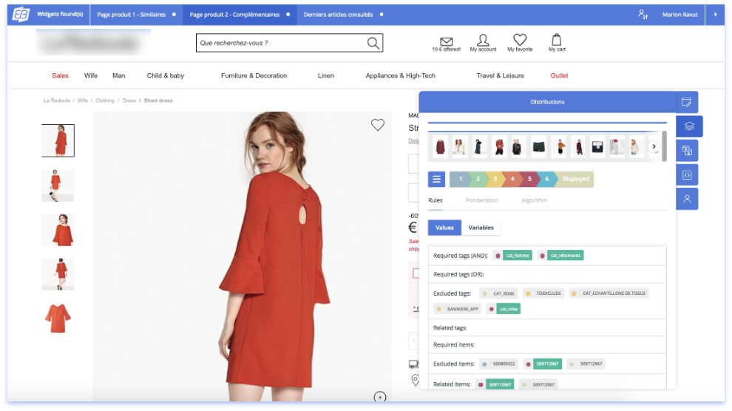Click the search magnifier icon
The height and width of the screenshot is (411, 732).
(x=373, y=44)
